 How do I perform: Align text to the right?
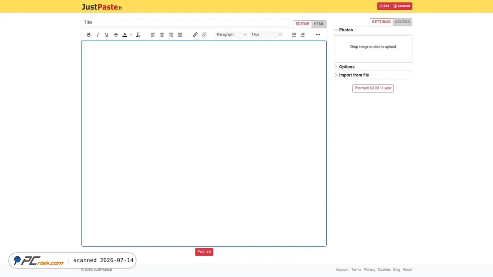click(171, 34)
